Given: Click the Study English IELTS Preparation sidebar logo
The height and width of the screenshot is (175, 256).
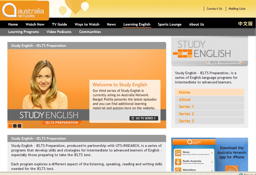Looking at the screenshot, I should (x=210, y=51).
